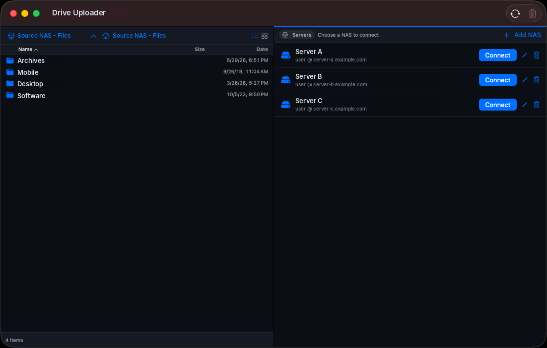Click Source NAS - Files panel title link
This screenshot has width=547, height=348.
44,36
